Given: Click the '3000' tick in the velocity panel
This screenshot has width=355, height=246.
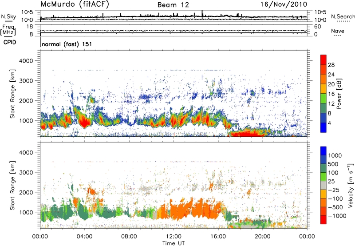Looking at the screenshot, I should [27, 172].
